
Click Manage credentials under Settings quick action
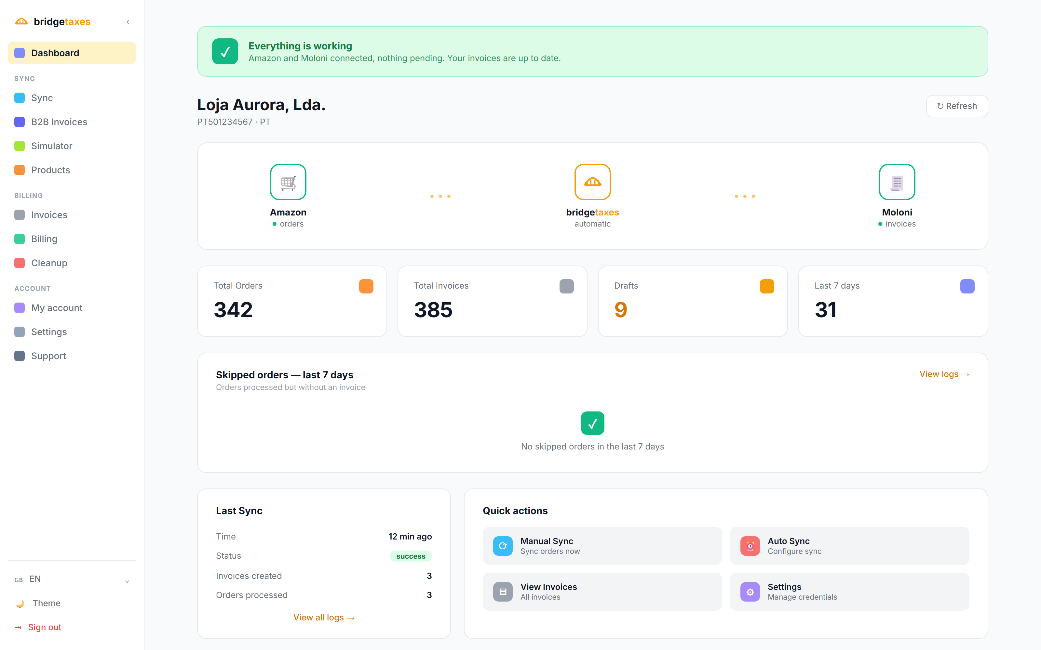[802, 597]
